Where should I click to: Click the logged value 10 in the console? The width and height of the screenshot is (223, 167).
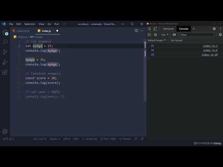[x=152, y=55]
